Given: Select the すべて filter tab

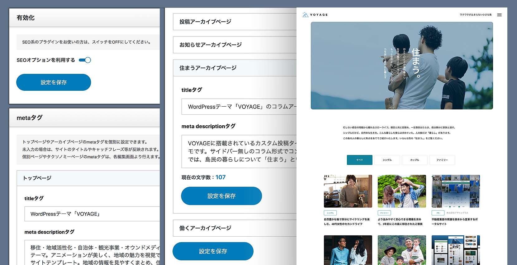Looking at the screenshot, I should 359,160.
